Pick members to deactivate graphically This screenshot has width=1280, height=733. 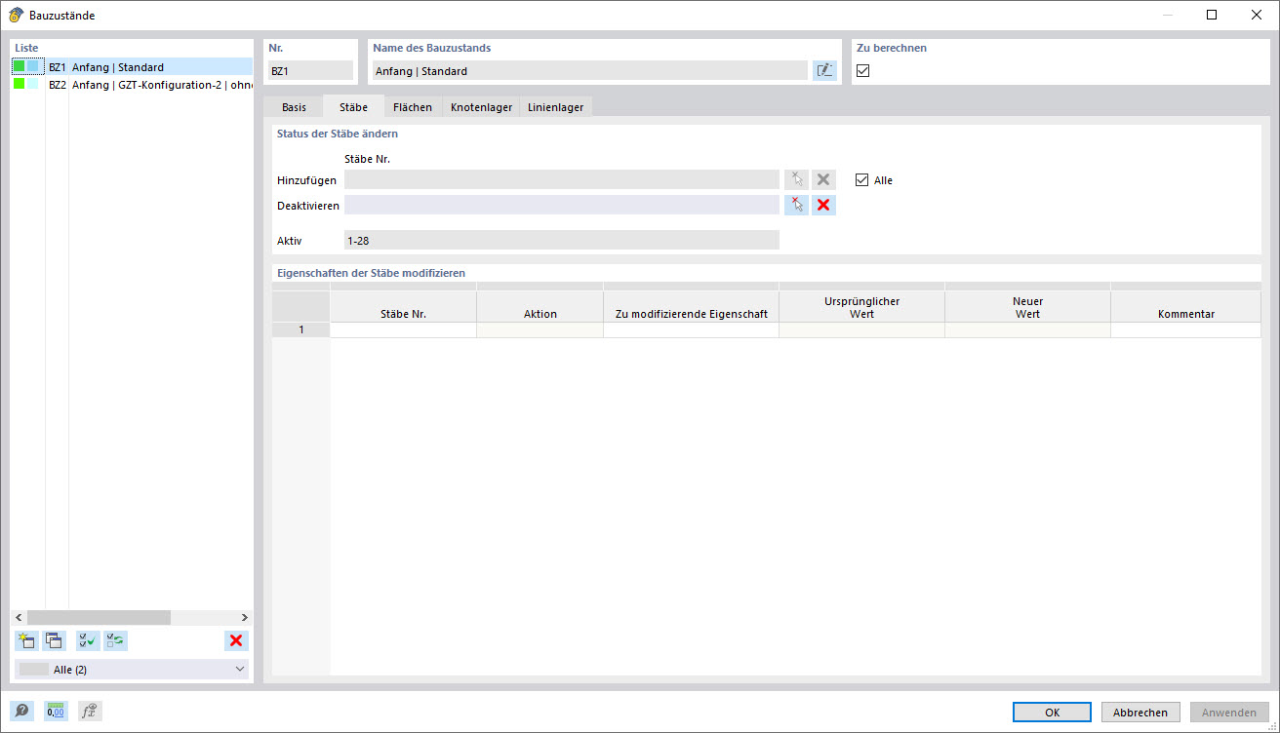pos(795,205)
